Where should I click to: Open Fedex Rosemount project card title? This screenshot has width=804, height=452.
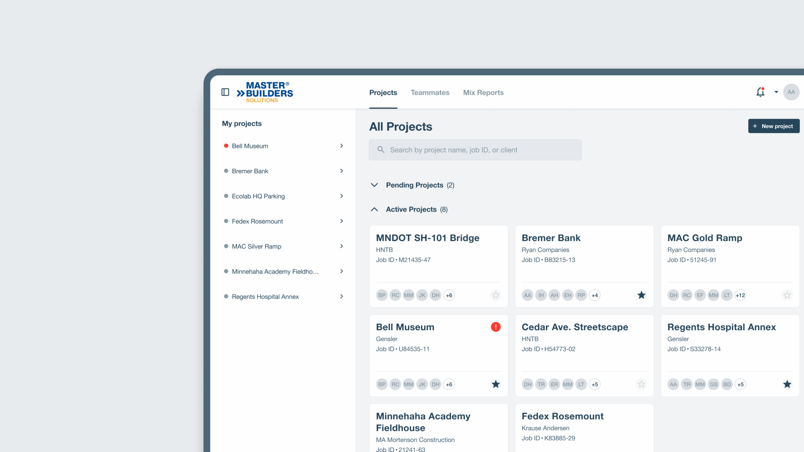[562, 416]
